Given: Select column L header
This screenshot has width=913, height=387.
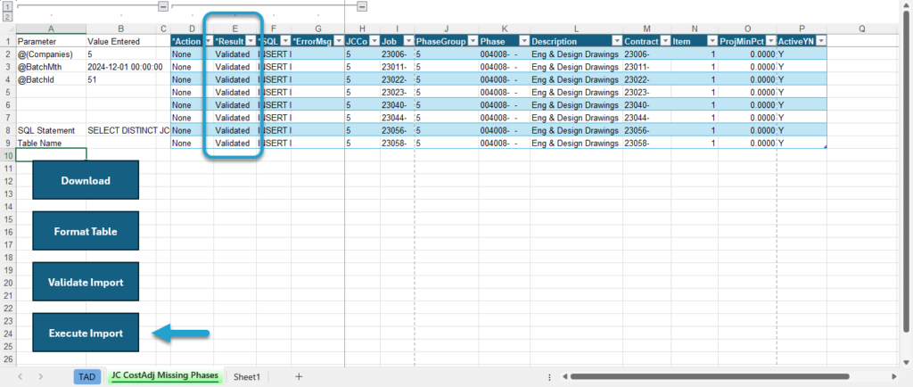Looking at the screenshot, I should click(577, 29).
